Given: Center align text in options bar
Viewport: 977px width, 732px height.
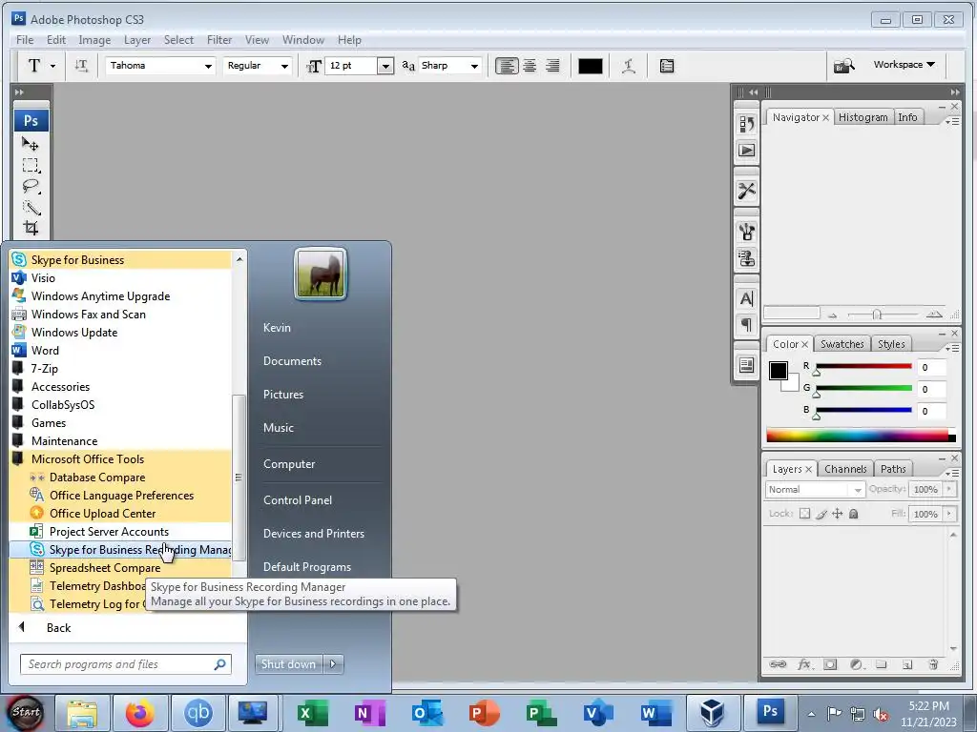Looking at the screenshot, I should pyautogui.click(x=530, y=66).
